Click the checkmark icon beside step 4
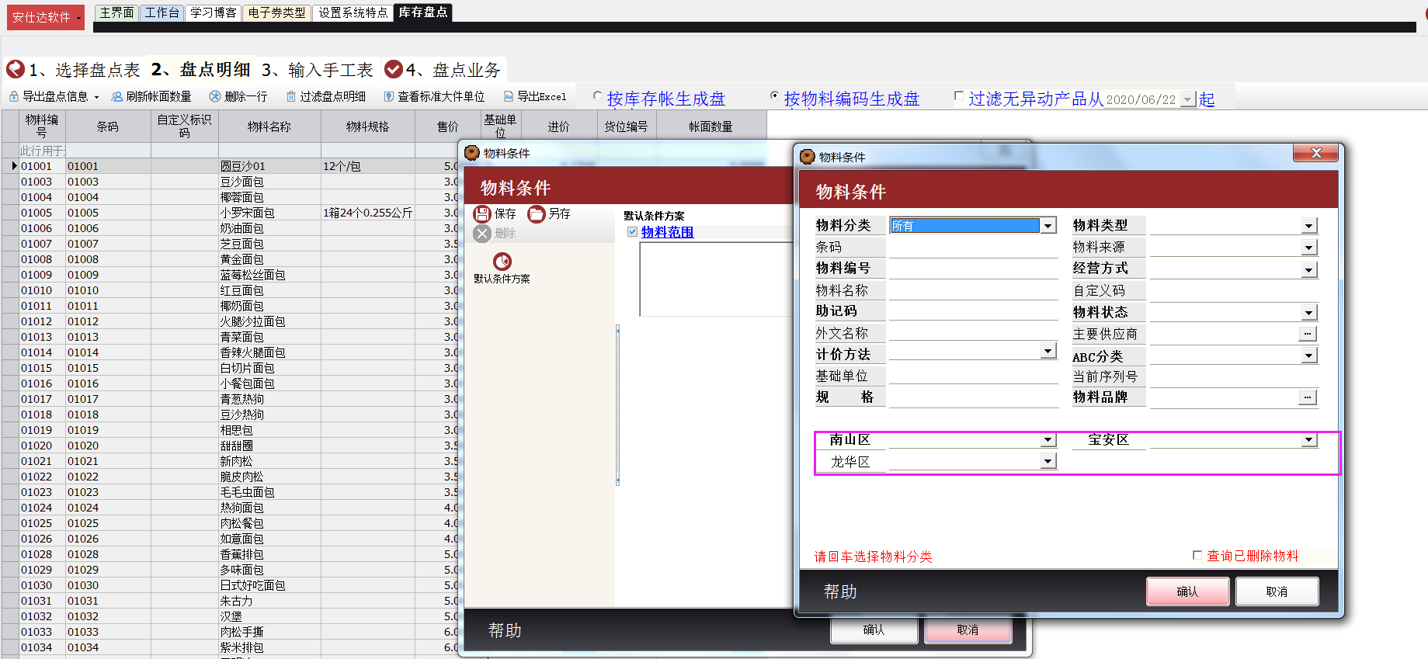This screenshot has width=1428, height=659. click(394, 70)
